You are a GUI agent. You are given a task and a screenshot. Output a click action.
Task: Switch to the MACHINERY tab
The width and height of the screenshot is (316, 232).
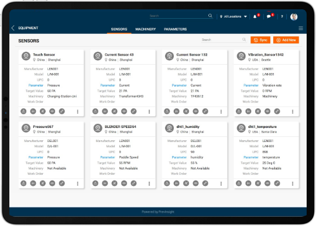146,29
